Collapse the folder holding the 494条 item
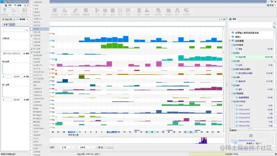The height and width of the screenshot is (156, 277). coord(232,45)
